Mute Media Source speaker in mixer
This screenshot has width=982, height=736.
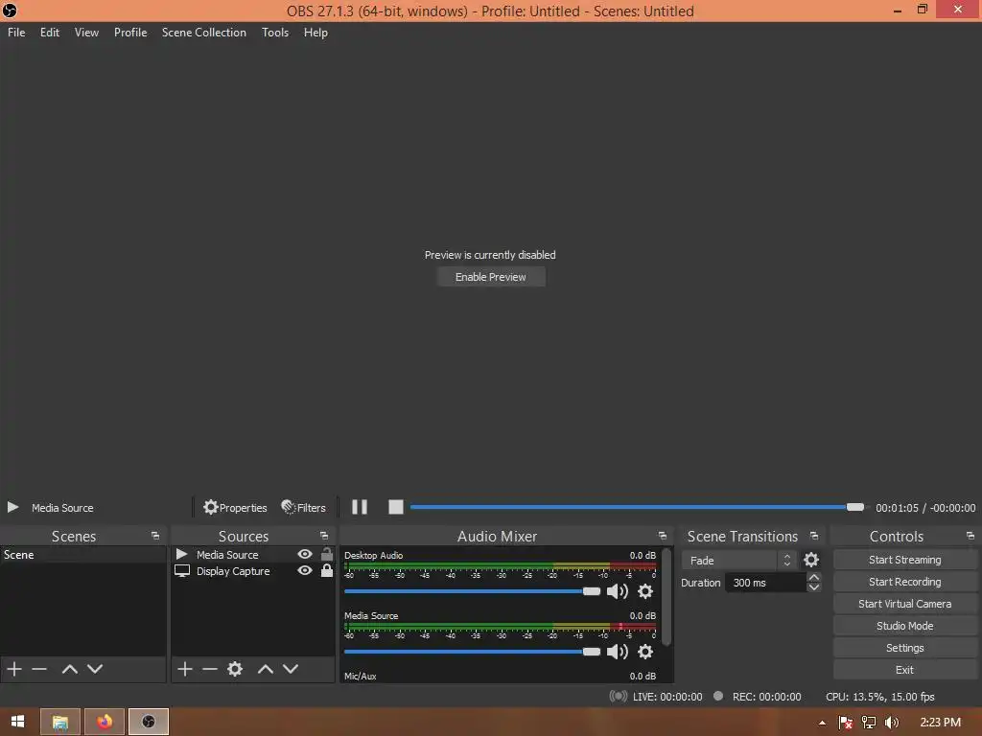coord(617,652)
